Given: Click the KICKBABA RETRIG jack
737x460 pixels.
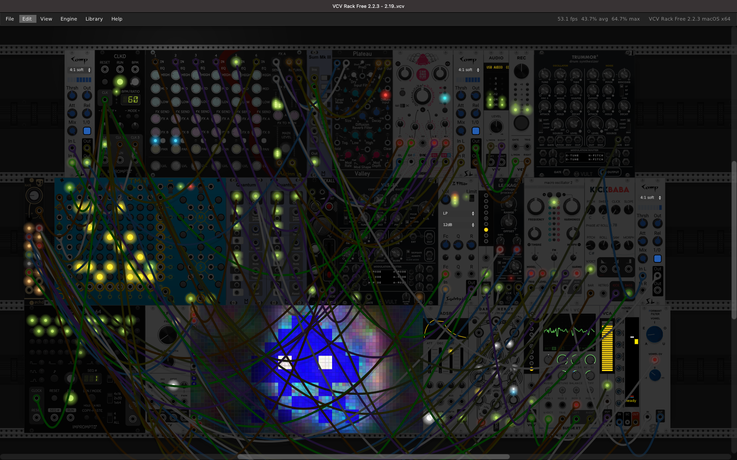Looking at the screenshot, I should [603, 293].
